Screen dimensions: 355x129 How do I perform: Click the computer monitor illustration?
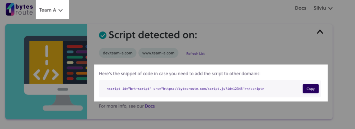click(55, 73)
